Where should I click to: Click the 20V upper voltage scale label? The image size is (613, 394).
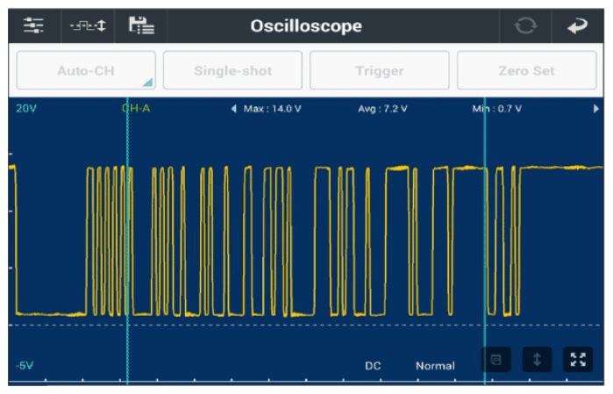pos(26,109)
